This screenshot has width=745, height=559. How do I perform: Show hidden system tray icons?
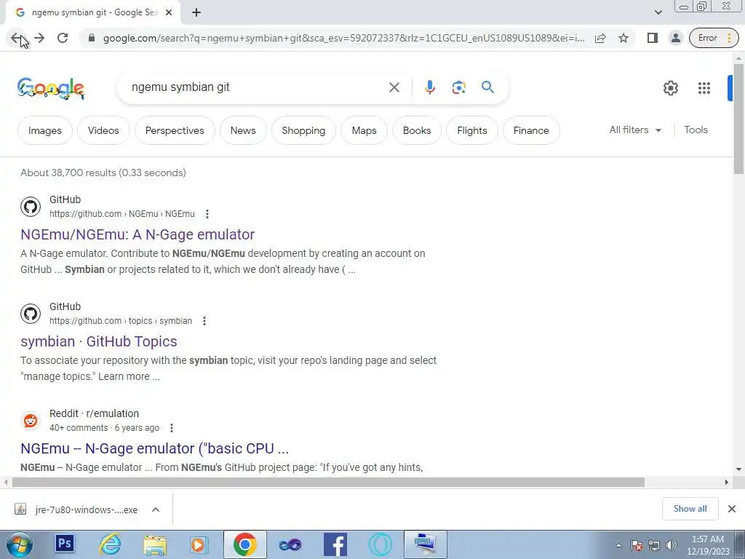618,545
